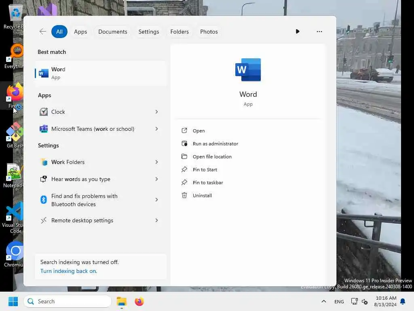Switch to the Folders filter tab
This screenshot has width=414, height=311.
point(180,32)
